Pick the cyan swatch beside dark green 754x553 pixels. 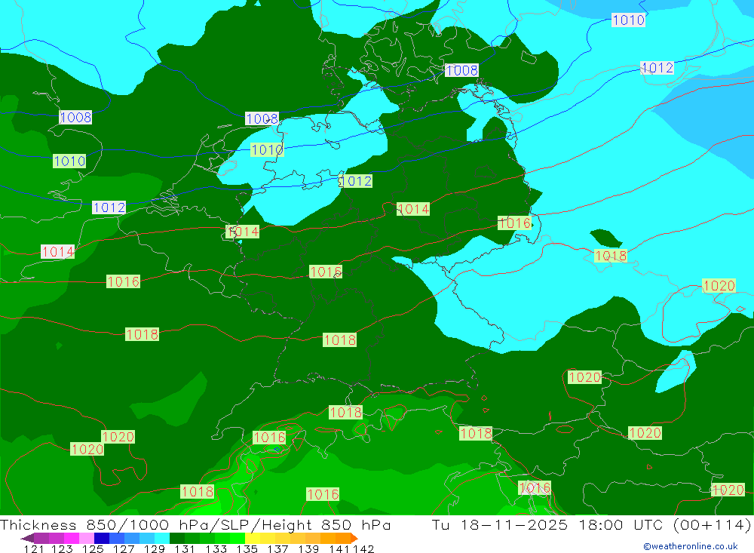pyautogui.click(x=162, y=538)
